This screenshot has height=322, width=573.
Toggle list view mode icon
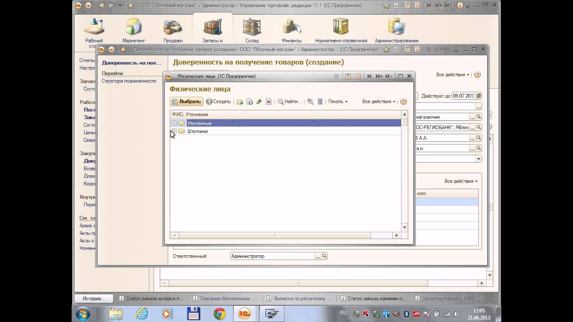[x=320, y=102]
